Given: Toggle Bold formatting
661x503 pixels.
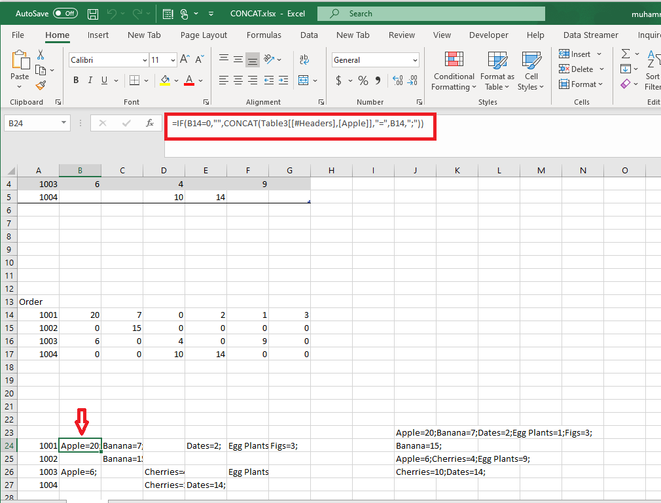Looking at the screenshot, I should click(x=76, y=80).
